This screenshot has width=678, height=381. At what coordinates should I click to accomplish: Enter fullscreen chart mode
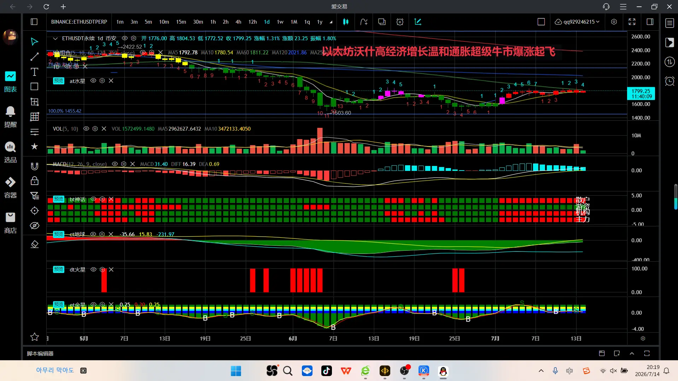[632, 22]
